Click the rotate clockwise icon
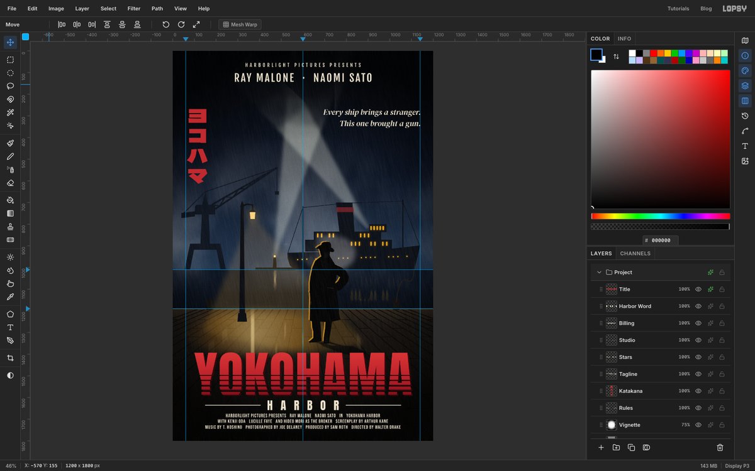Image resolution: width=755 pixels, height=471 pixels. 181,24
